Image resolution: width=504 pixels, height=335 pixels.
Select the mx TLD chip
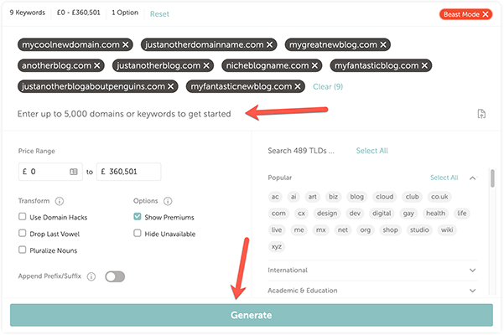click(321, 230)
